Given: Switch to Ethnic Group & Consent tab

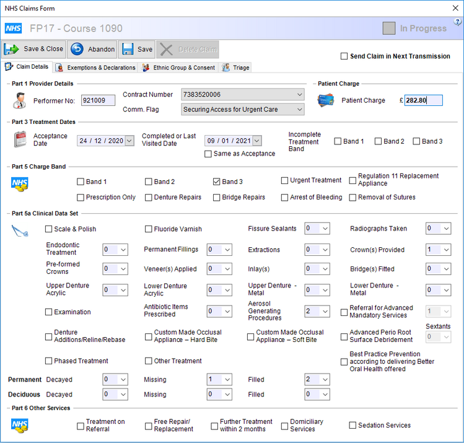Looking at the screenshot, I should pyautogui.click(x=178, y=68).
